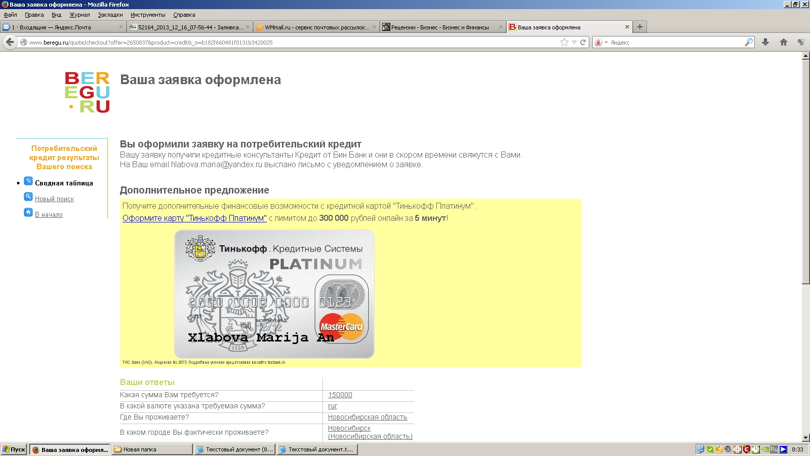This screenshot has height=456, width=810.
Task: Open a new browser tab with plus
Action: [x=640, y=27]
